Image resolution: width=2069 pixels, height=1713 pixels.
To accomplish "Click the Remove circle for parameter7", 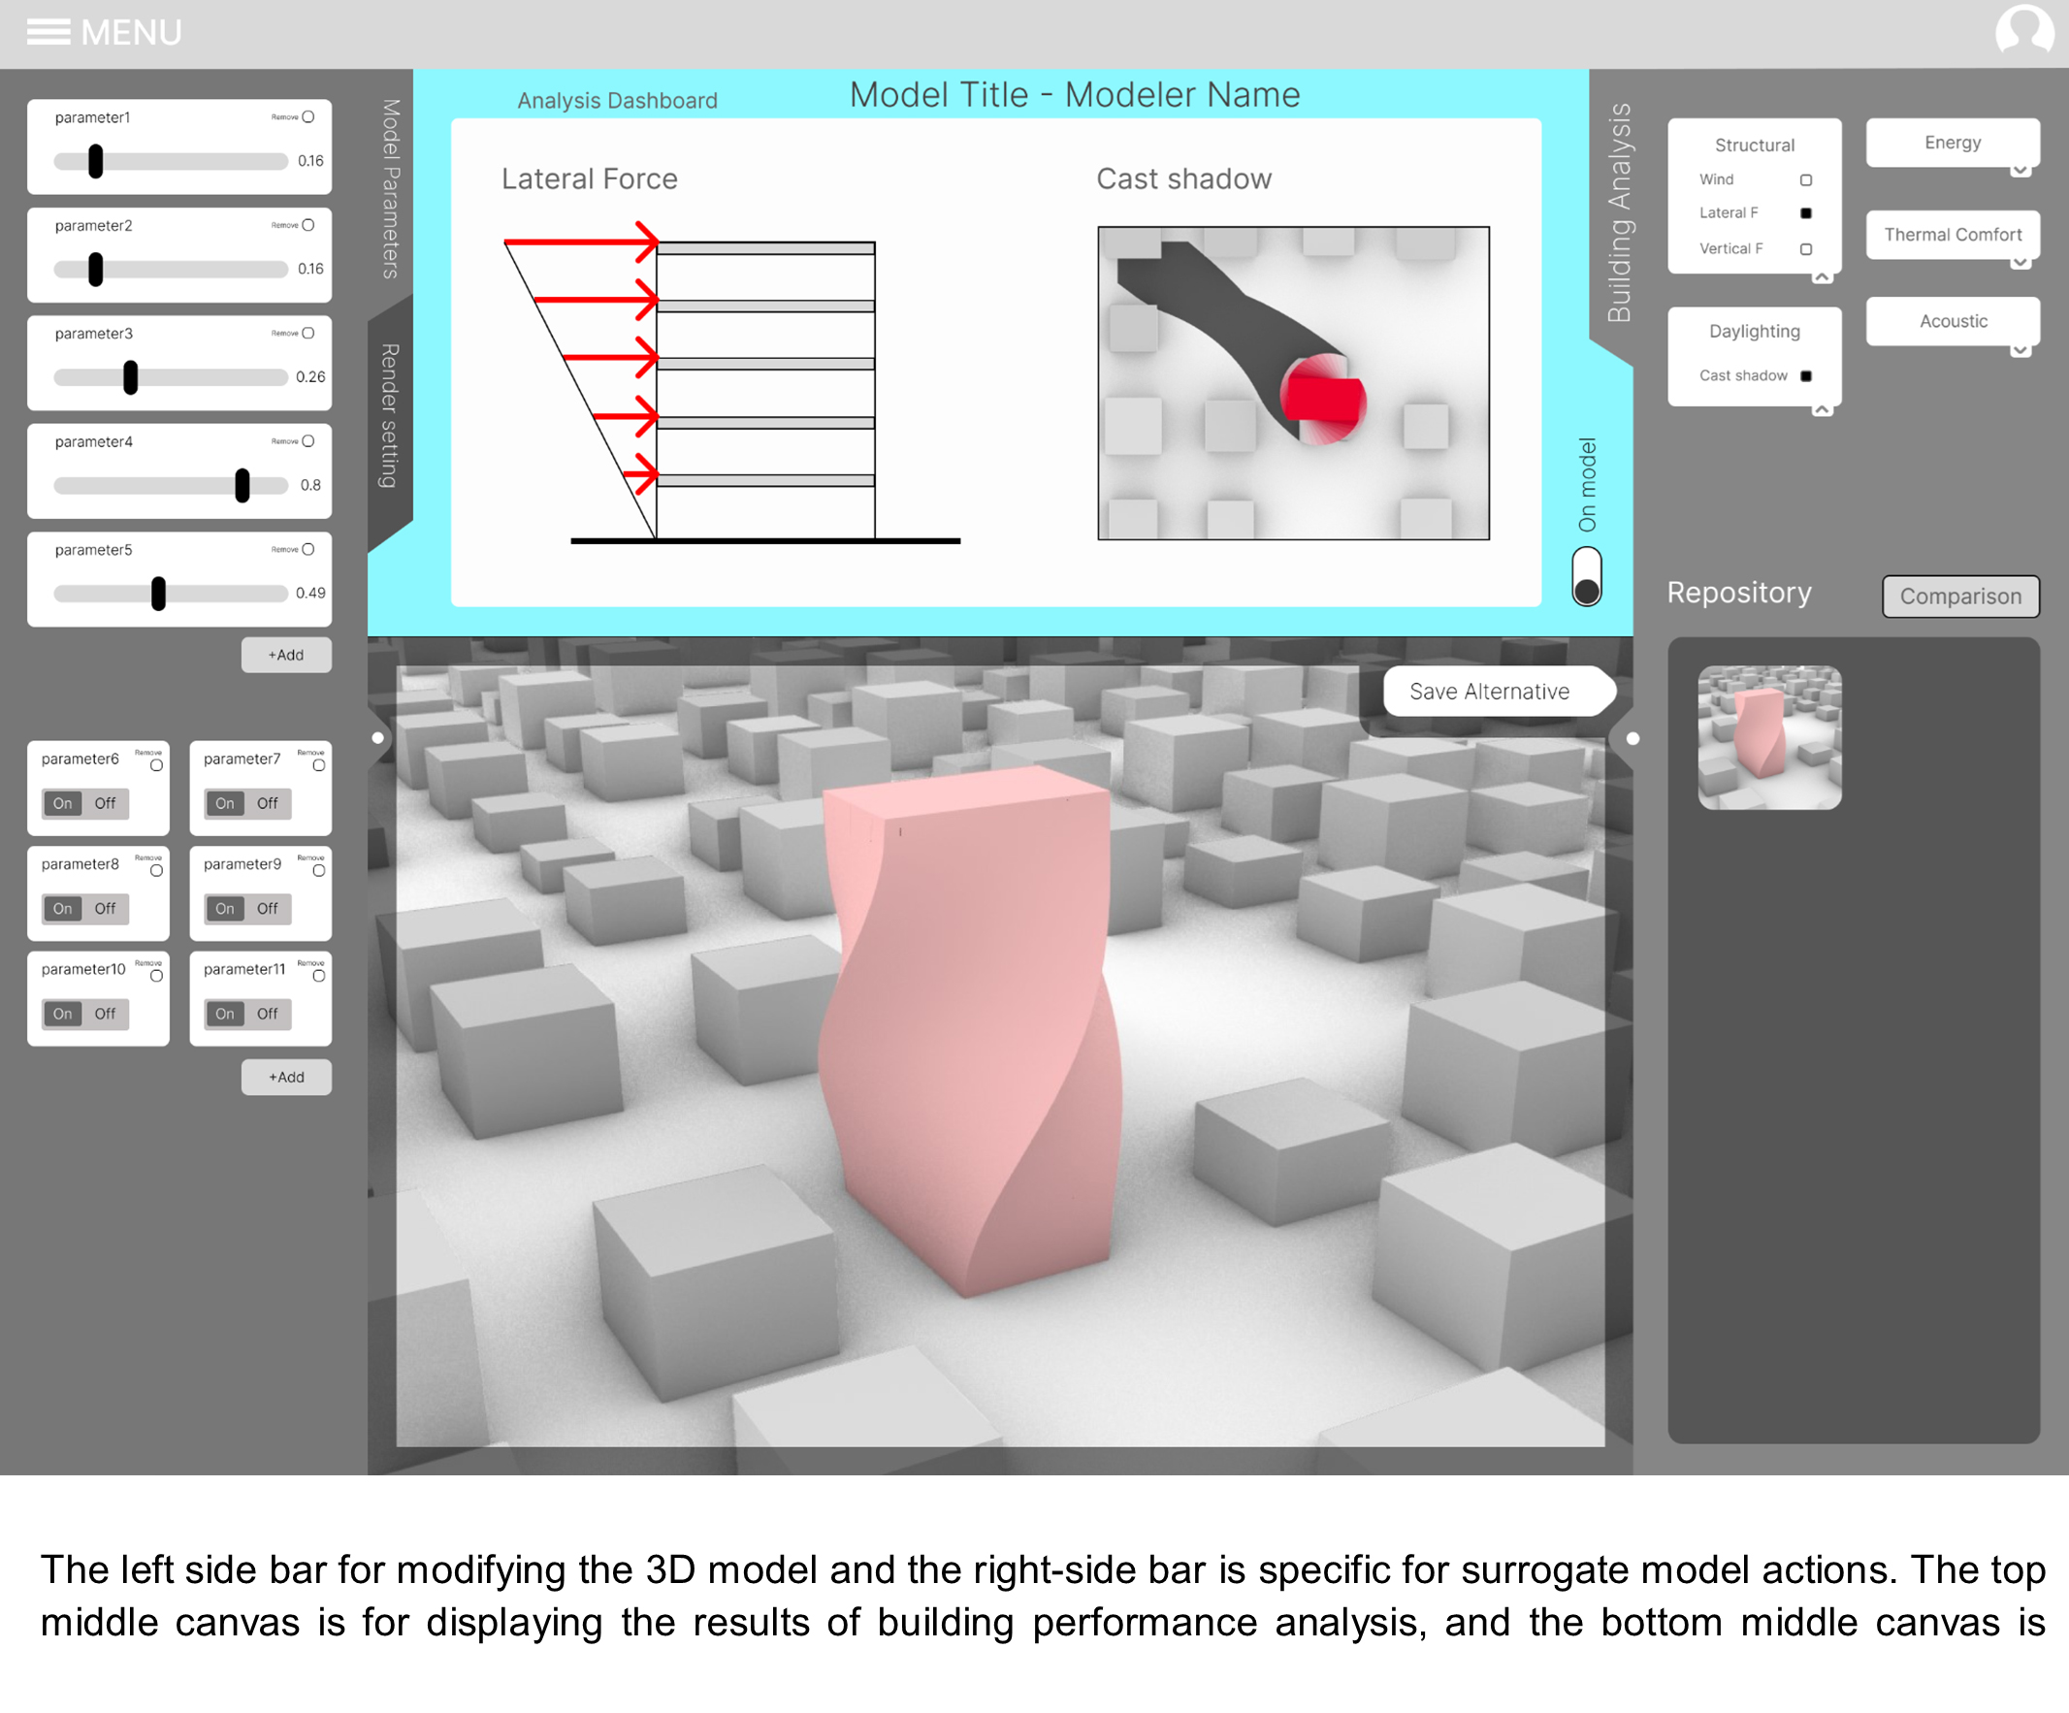I will [318, 765].
